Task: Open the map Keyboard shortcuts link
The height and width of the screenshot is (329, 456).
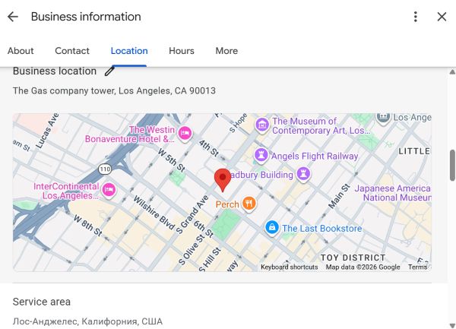Action: (289, 267)
